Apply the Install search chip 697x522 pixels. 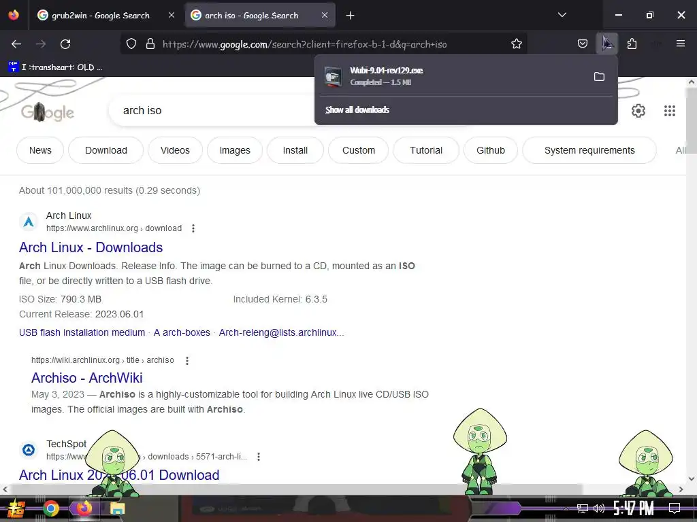tap(295, 150)
